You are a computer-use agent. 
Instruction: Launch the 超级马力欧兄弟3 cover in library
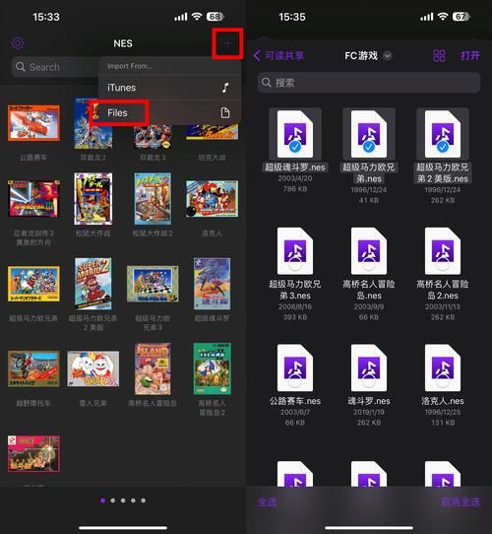[x=153, y=284]
